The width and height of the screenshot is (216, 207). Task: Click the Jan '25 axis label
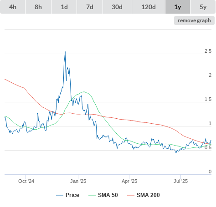pyautogui.click(x=78, y=181)
